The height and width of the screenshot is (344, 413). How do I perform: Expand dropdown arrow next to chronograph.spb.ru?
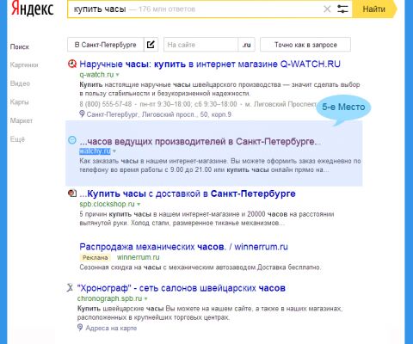point(145,298)
